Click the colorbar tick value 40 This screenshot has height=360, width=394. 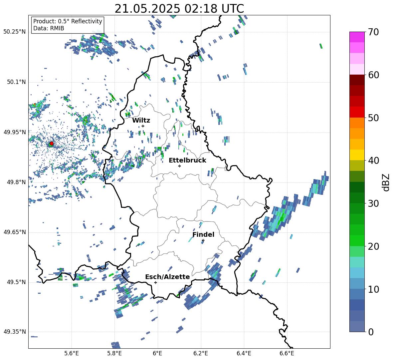(373, 161)
